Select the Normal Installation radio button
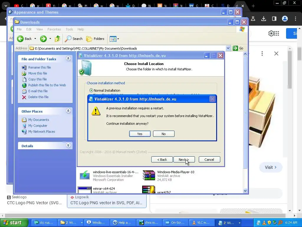 tap(91, 90)
